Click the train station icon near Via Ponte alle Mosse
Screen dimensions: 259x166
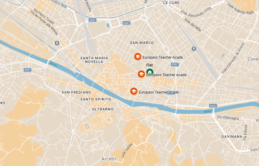pos(57,43)
